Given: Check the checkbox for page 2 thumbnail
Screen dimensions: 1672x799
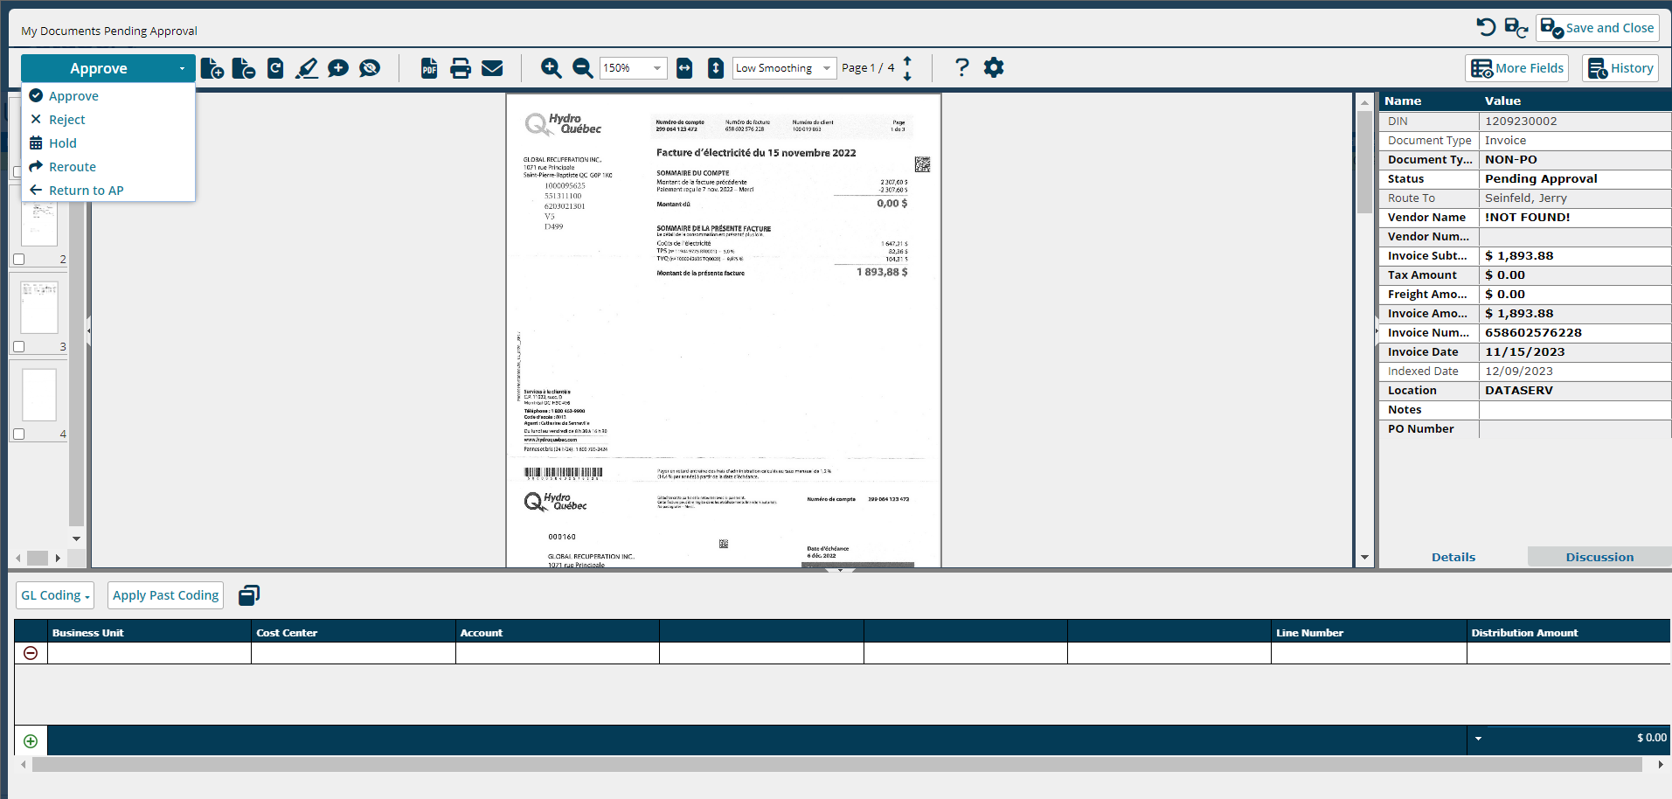Looking at the screenshot, I should [19, 260].
